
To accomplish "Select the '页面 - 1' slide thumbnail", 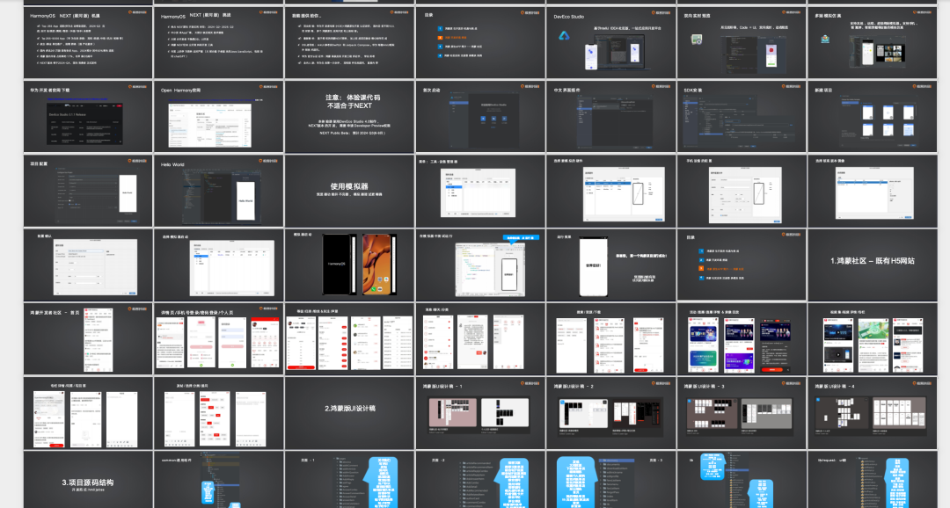I will pos(349,480).
